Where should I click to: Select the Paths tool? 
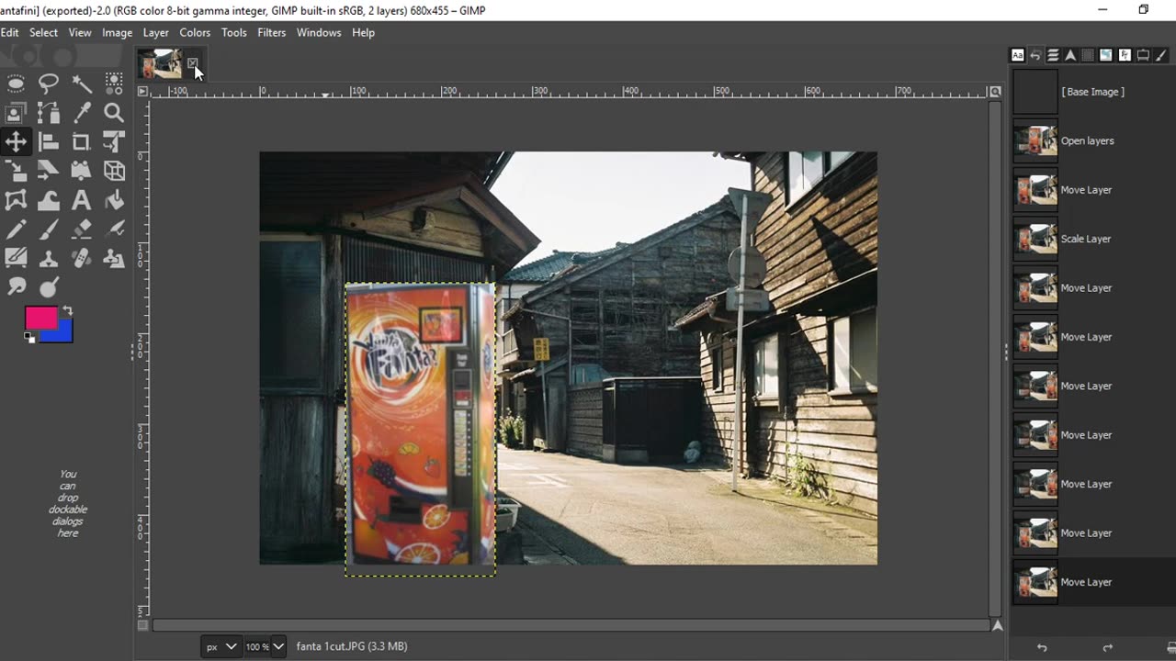coord(49,113)
